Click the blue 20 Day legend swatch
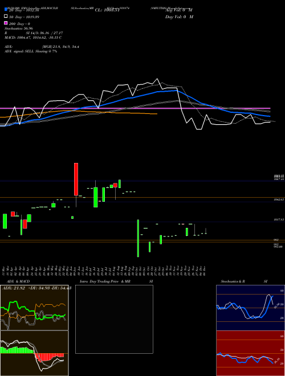This screenshot has height=376, width=285. 6,9
